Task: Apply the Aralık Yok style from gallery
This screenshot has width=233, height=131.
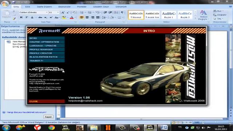Action: point(152,15)
